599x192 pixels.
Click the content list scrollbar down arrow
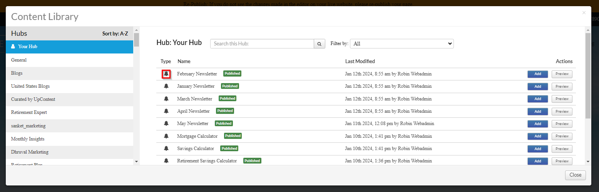pos(587,162)
